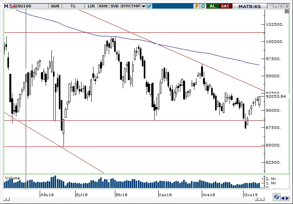Image resolution: width=293 pixels, height=204 pixels.
Task: Click the 92053.84 last price label
Action: point(276,97)
